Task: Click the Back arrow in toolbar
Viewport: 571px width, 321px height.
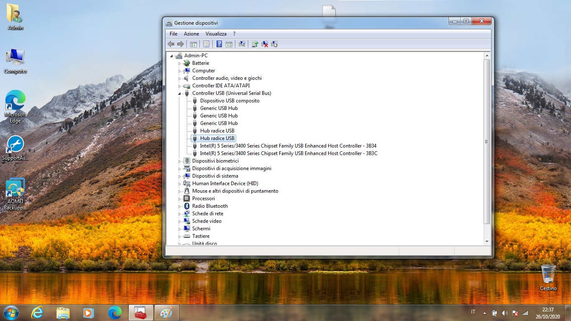Action: (171, 44)
